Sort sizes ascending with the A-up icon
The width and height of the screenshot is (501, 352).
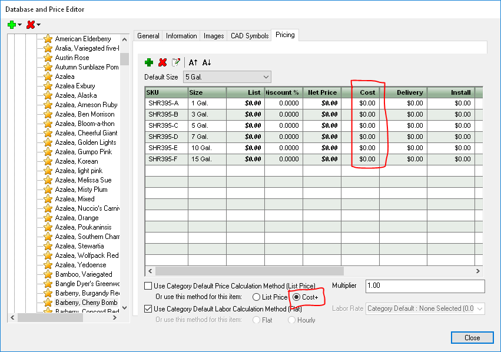[193, 62]
